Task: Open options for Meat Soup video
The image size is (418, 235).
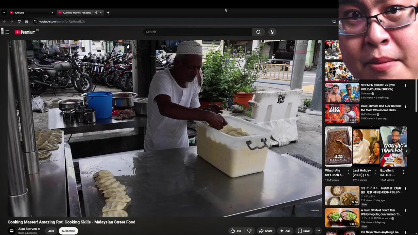Action: point(406,211)
